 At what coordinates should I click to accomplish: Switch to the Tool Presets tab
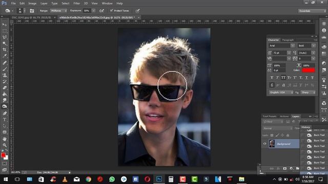[270, 117]
